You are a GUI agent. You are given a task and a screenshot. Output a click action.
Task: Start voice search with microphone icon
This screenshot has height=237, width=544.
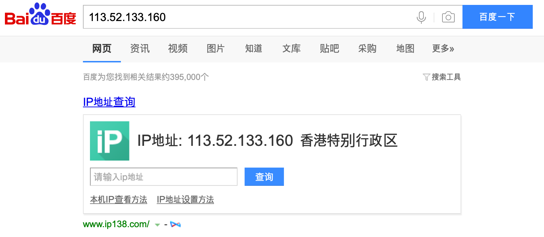click(421, 17)
